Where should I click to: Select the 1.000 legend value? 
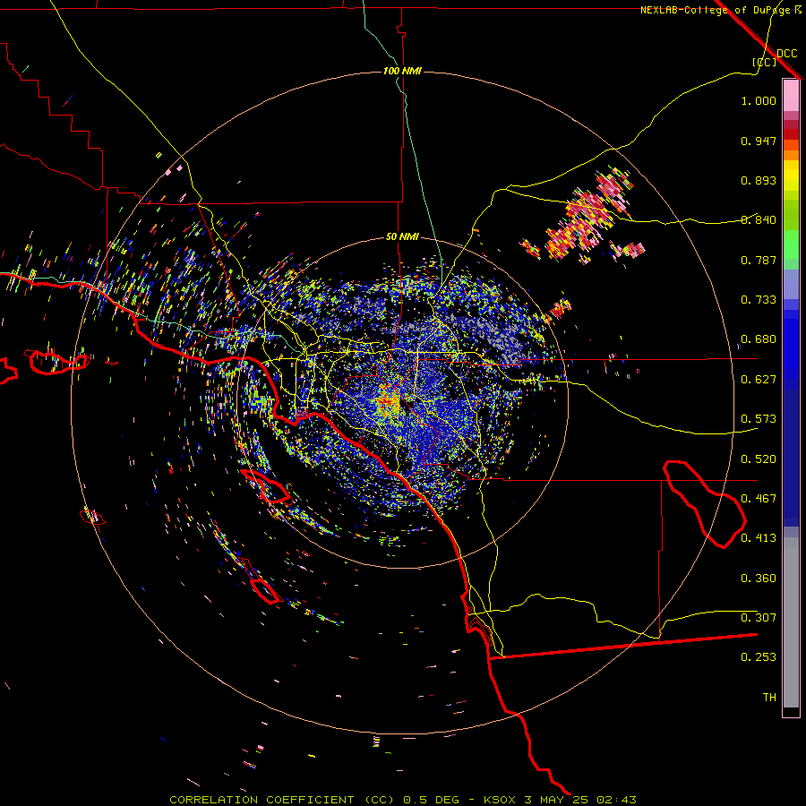point(759,100)
